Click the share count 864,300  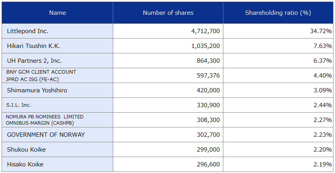coord(208,61)
